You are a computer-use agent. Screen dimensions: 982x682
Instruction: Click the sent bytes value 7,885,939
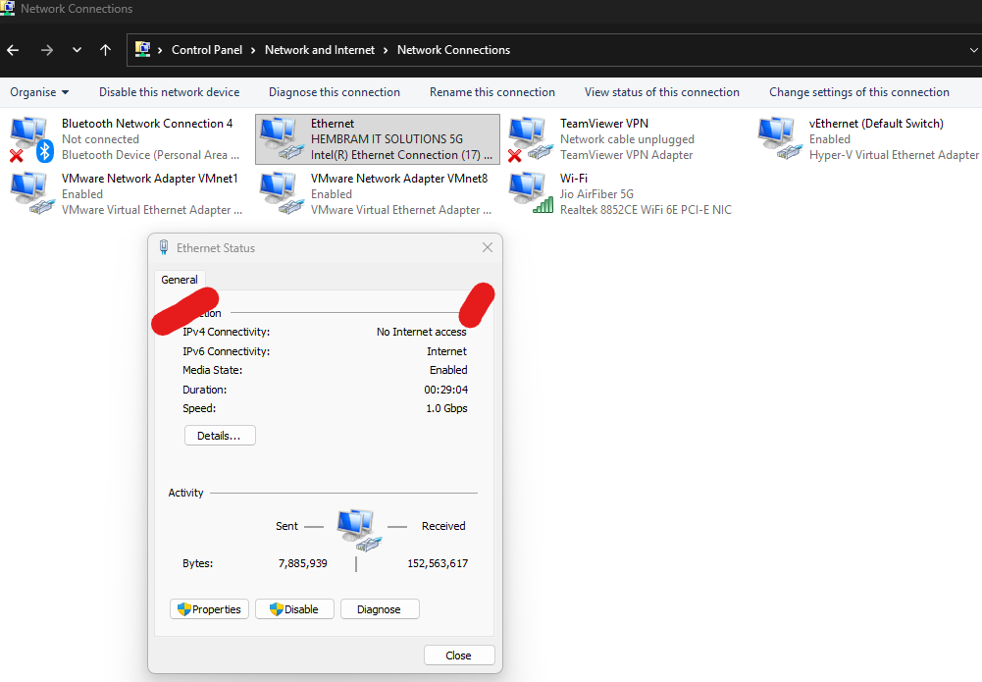[x=302, y=563]
